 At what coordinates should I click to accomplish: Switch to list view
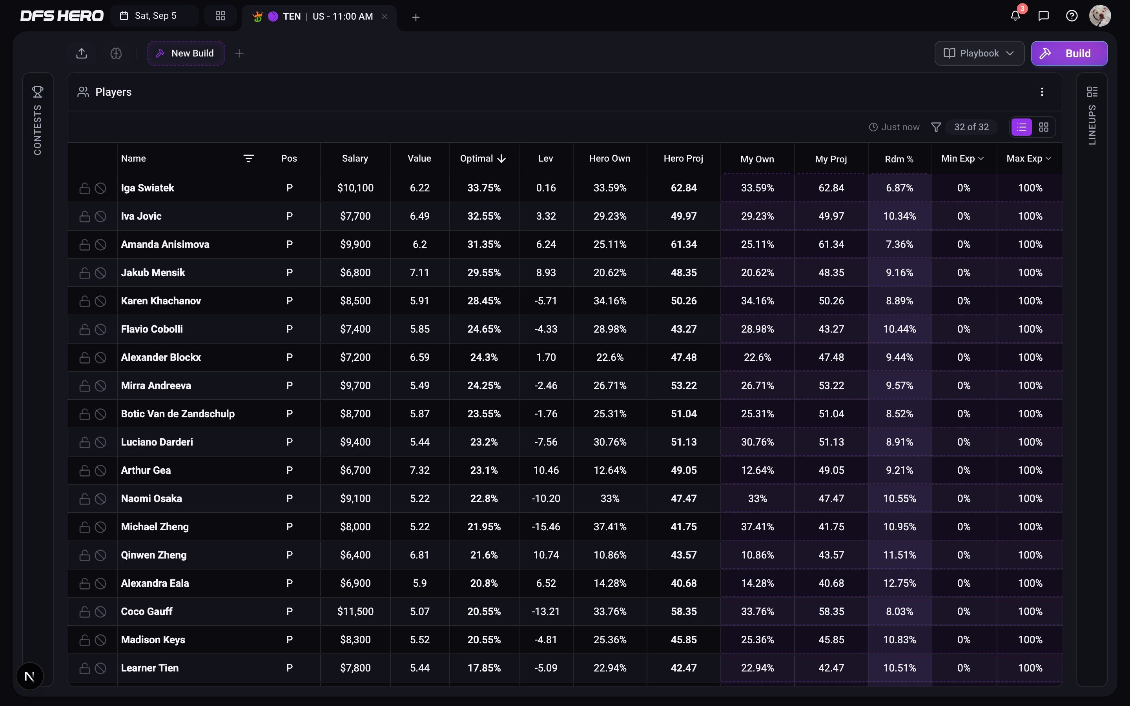(1021, 127)
